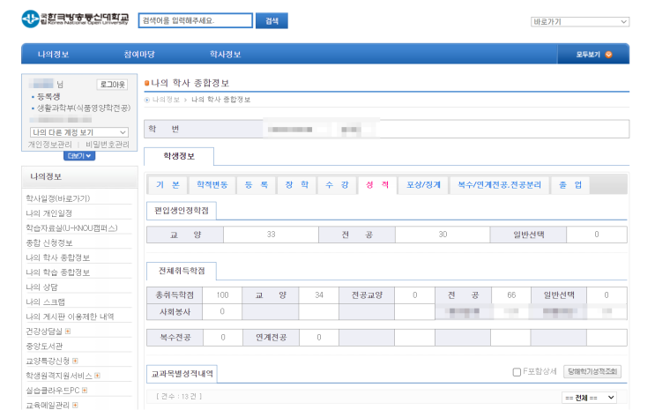Open 나의 개인일정 in the sidebar

pyautogui.click(x=48, y=213)
